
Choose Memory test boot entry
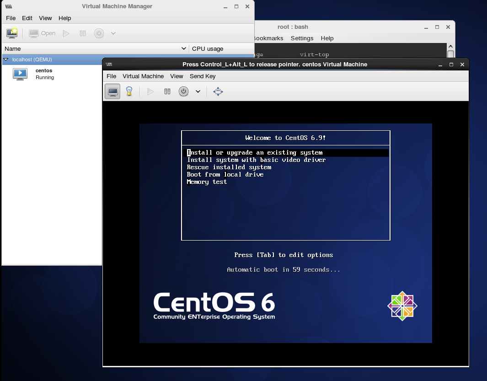click(x=207, y=182)
